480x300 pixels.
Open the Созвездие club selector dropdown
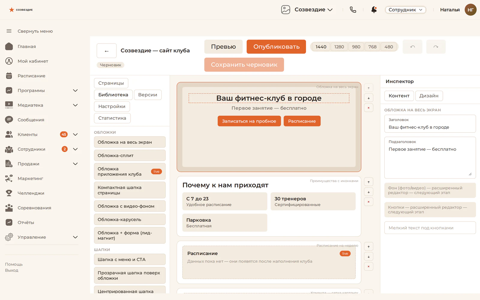pyautogui.click(x=313, y=10)
